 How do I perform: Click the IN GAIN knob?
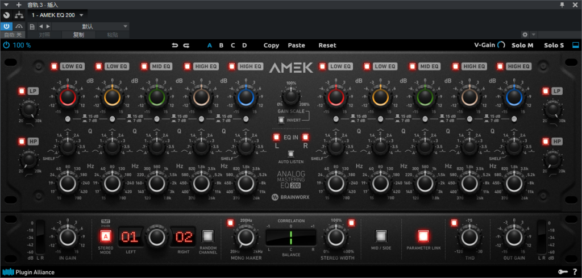pos(68,236)
